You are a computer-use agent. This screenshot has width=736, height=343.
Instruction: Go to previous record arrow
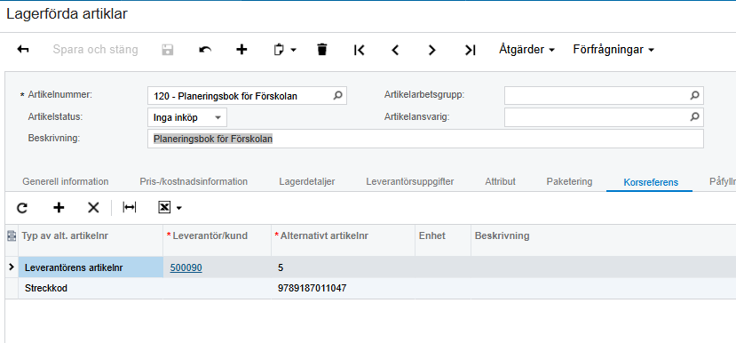pos(395,50)
